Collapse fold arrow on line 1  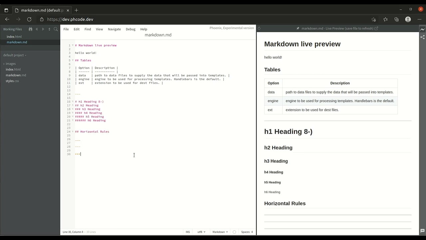[73, 45]
